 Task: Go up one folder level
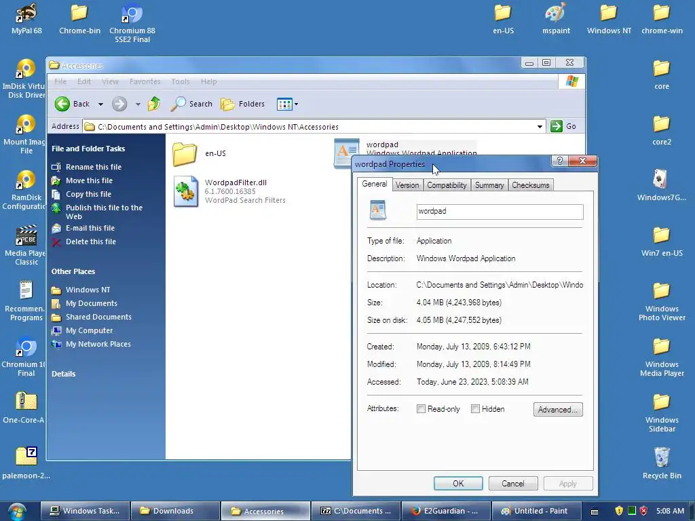[x=154, y=104]
